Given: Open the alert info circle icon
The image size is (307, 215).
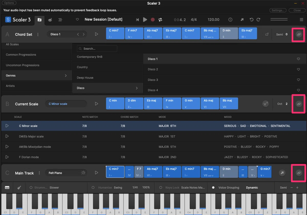Looking at the screenshot, I should 230,20.
